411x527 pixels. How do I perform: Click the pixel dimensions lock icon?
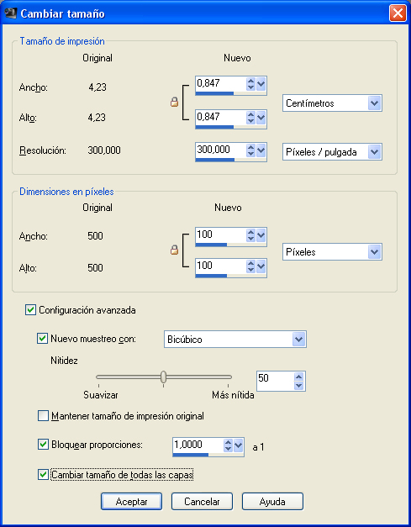click(x=174, y=250)
